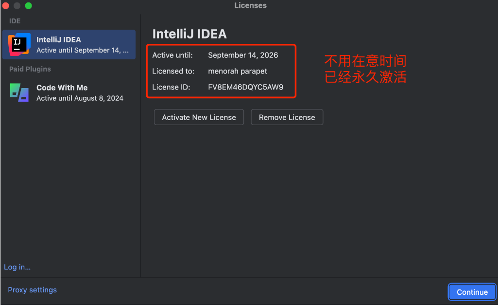The width and height of the screenshot is (498, 306).
Task: Click the Licenses window title
Action: (250, 6)
